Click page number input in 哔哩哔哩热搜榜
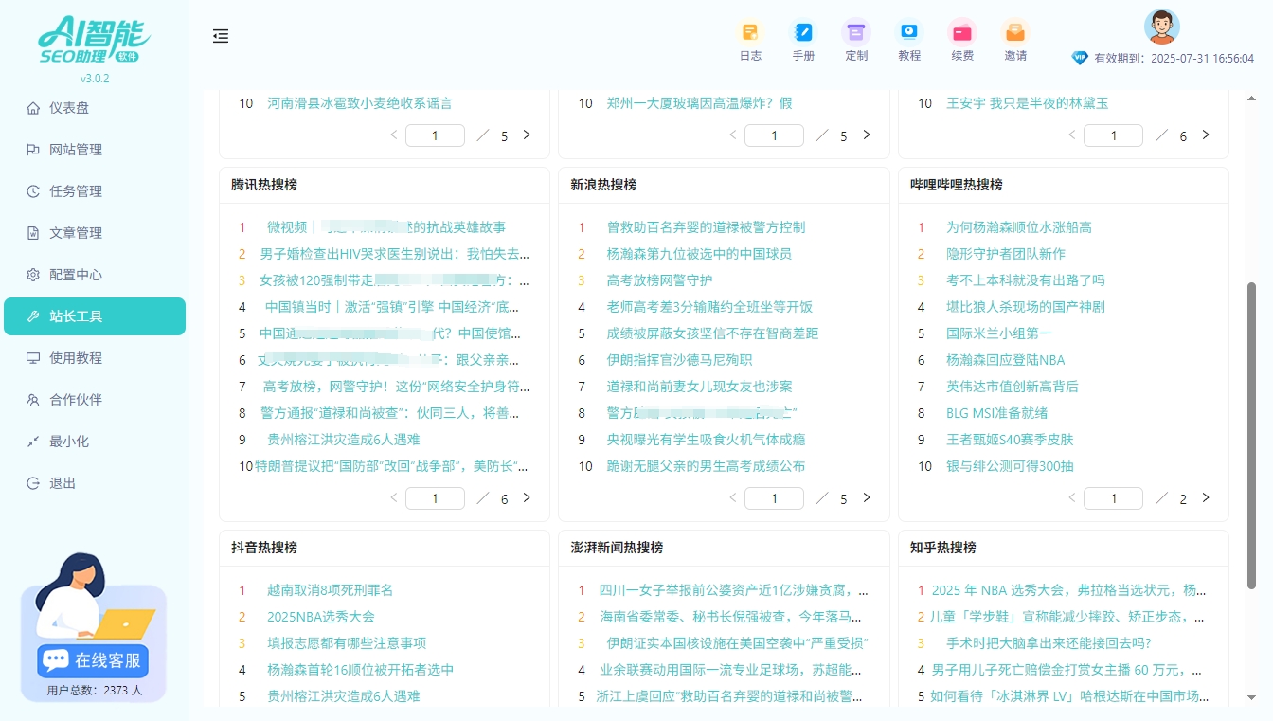 click(x=1113, y=498)
